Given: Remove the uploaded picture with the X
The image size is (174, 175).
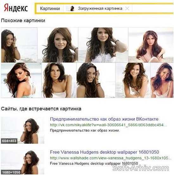Looking at the screenshot, I should (127, 8).
